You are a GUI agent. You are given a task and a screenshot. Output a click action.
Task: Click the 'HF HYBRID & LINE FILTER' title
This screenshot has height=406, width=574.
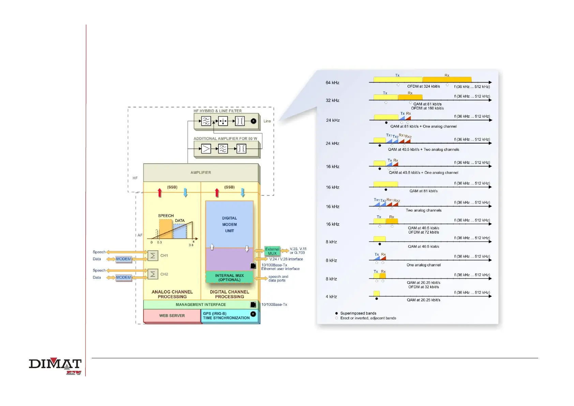click(x=217, y=111)
